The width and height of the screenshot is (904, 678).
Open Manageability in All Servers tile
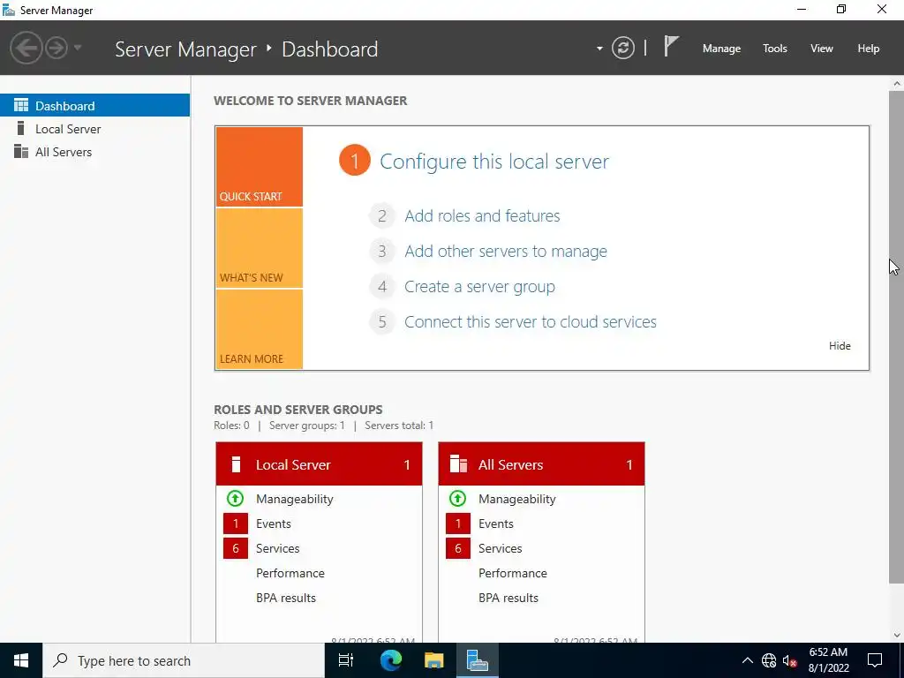(x=517, y=499)
